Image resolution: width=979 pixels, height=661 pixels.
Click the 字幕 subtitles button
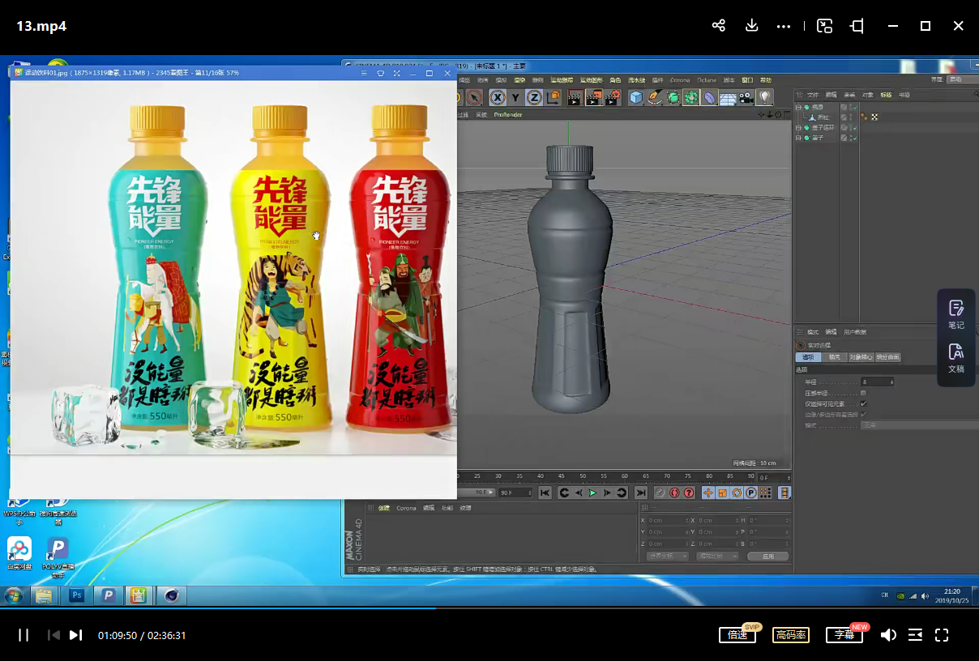[x=844, y=635]
